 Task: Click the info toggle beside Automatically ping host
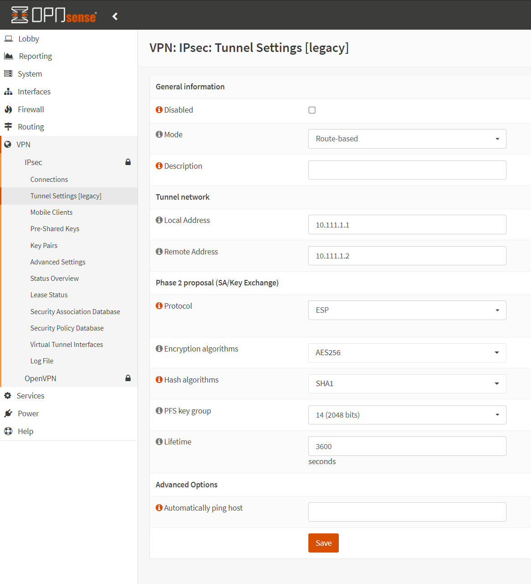158,507
